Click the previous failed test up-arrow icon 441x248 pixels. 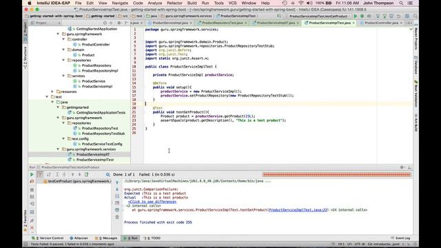pyautogui.click(x=72, y=174)
